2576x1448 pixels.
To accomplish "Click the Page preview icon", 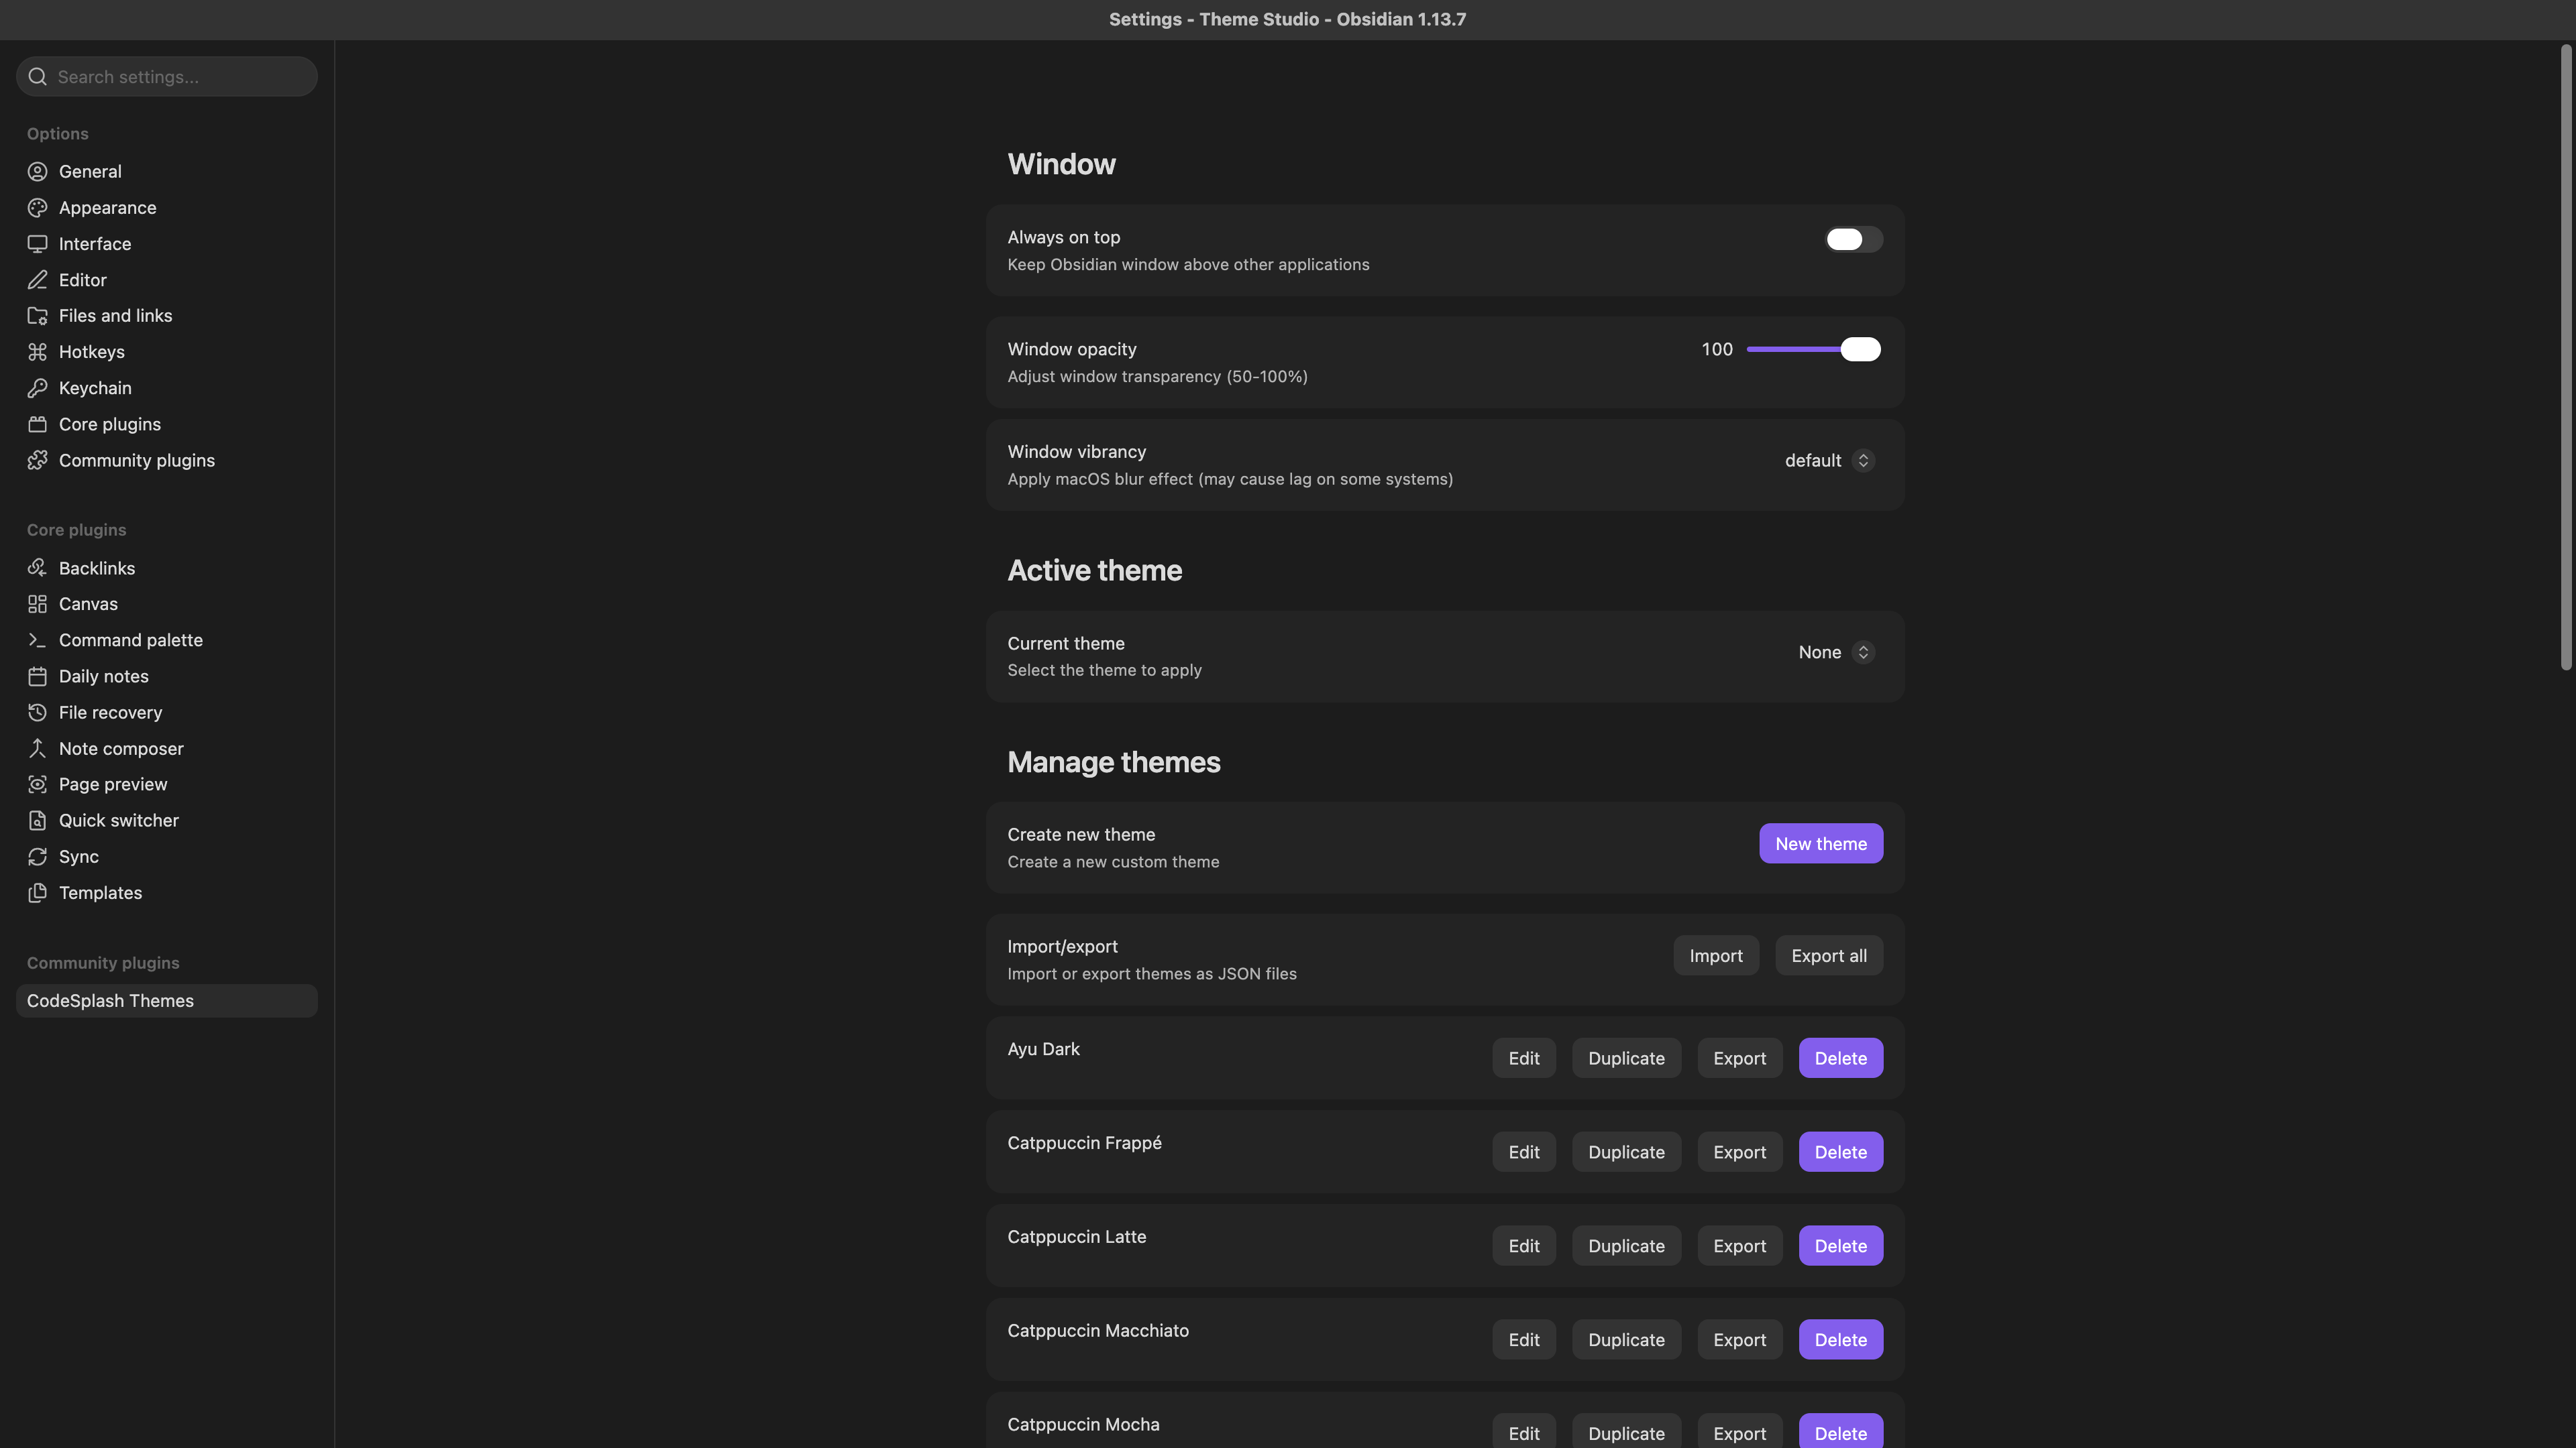I will coord(37,784).
